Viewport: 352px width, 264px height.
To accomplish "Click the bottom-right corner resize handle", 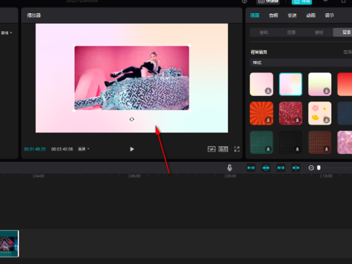I will 189,110.
